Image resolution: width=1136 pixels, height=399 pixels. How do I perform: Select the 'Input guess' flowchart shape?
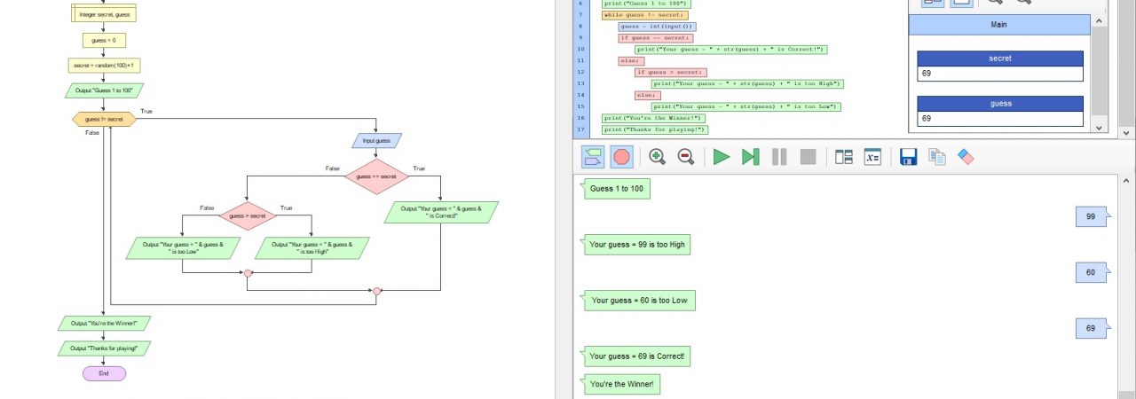coord(376,140)
